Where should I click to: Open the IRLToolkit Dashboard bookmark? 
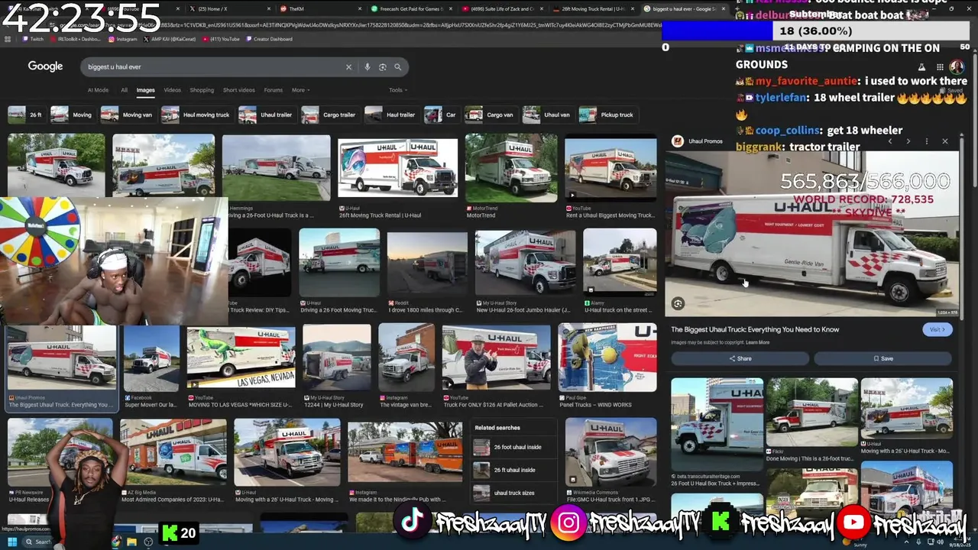[x=76, y=39]
